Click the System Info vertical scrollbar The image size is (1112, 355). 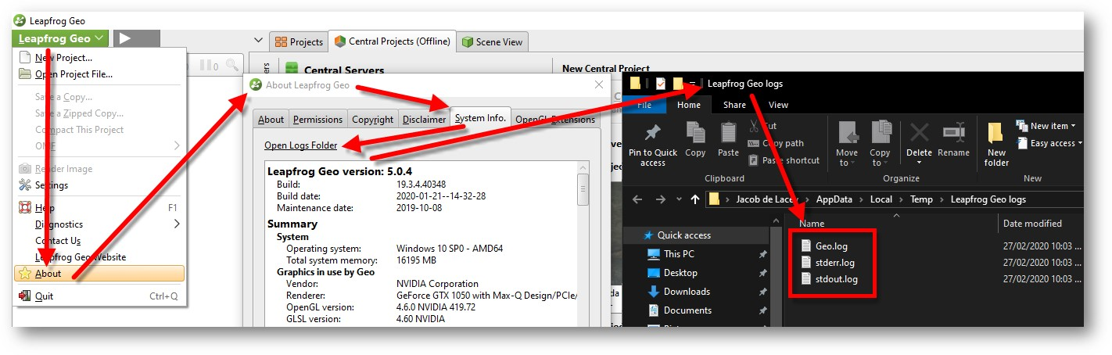pyautogui.click(x=583, y=188)
